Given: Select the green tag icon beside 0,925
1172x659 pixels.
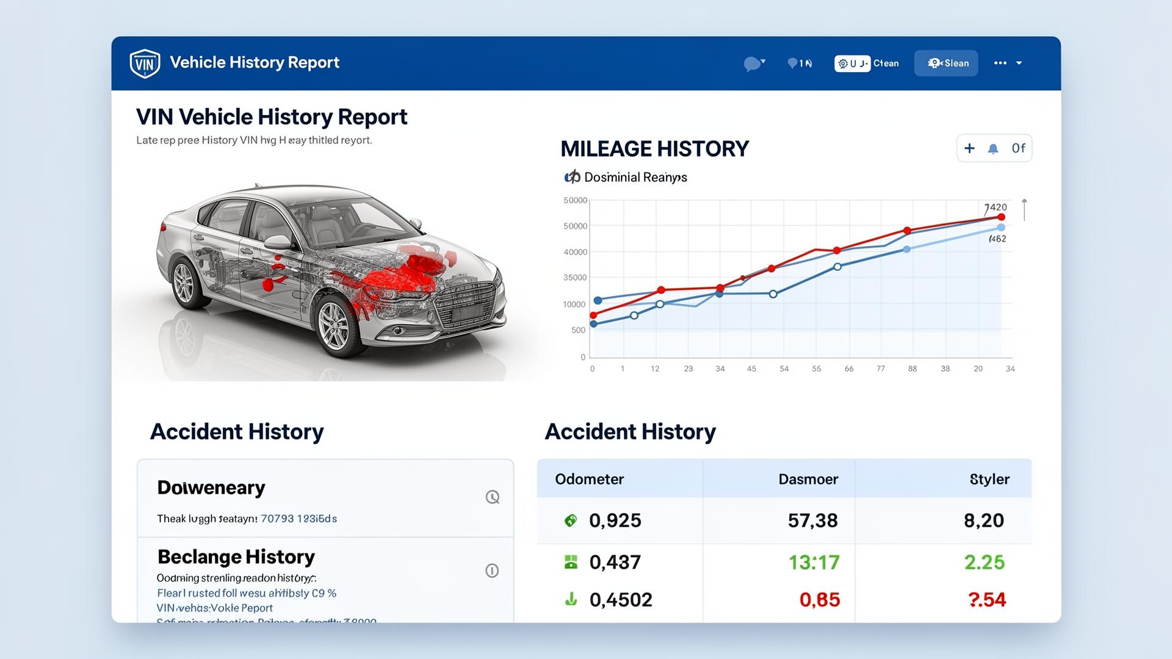Looking at the screenshot, I should [570, 520].
